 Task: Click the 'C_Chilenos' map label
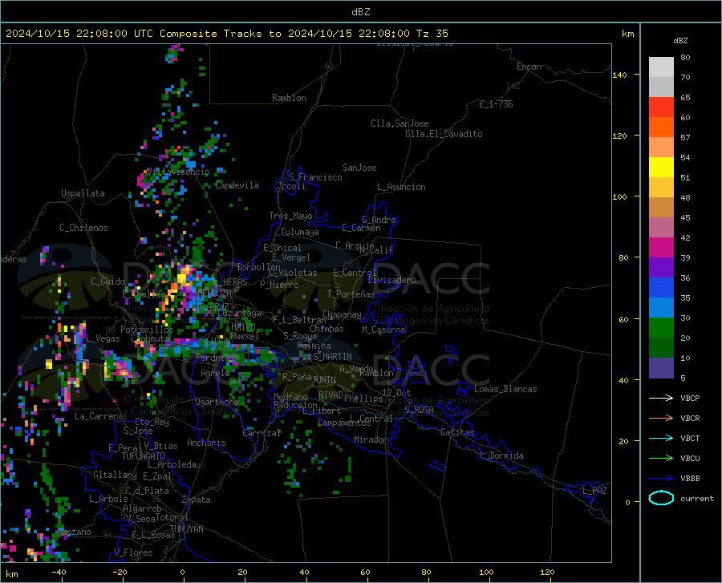click(83, 229)
